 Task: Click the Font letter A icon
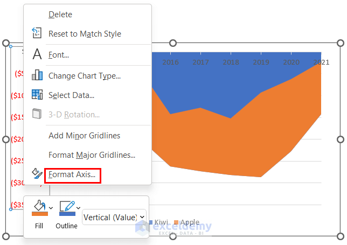point(37,54)
